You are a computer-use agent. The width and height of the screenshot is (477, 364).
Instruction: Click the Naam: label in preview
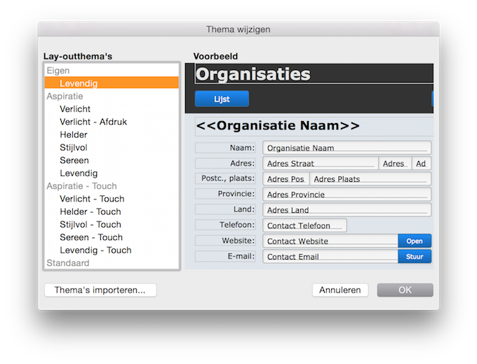(225, 148)
